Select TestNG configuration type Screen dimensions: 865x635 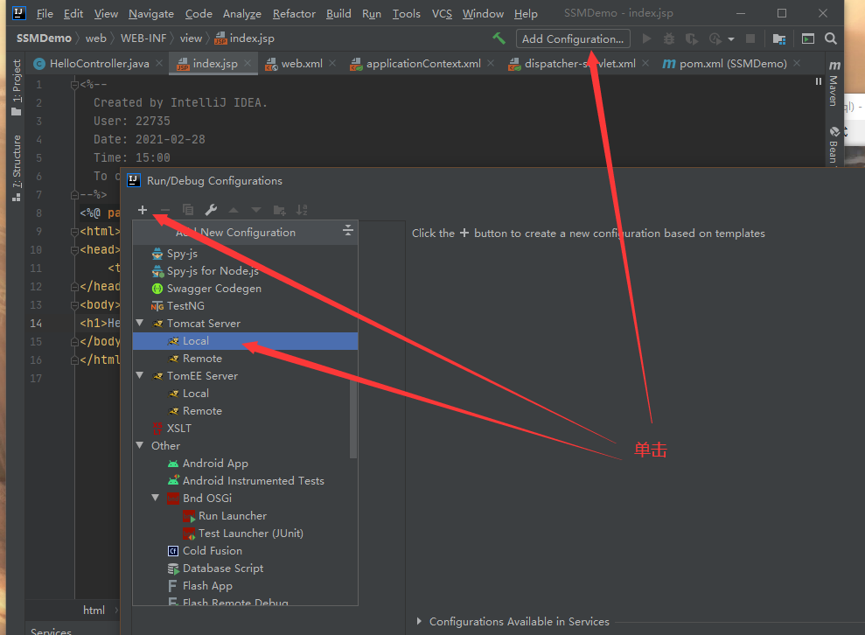(245, 305)
